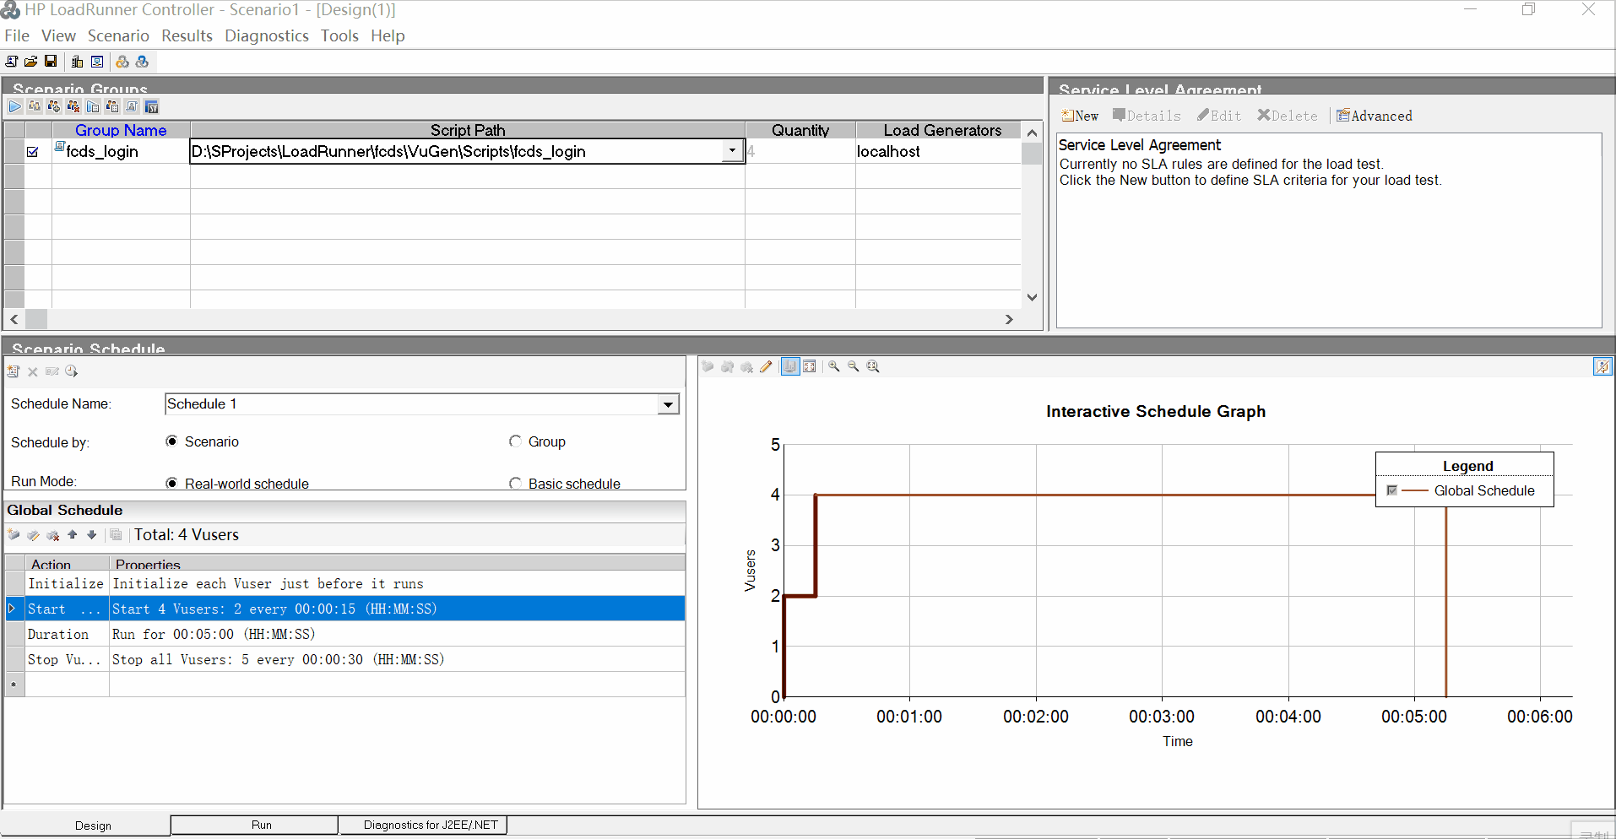Open the Script Path dropdown for fcds_login
1616x839 pixels.
[x=731, y=151]
